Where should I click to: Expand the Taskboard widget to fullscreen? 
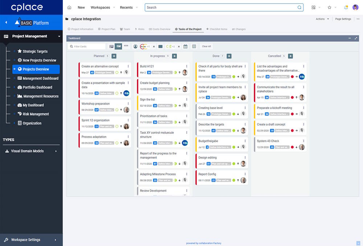tap(356, 38)
